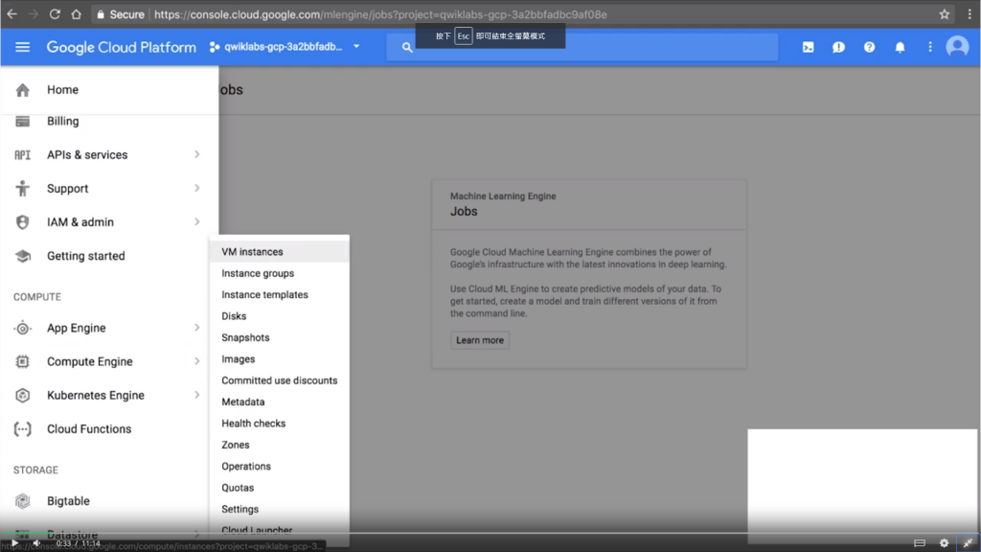
Task: Select VM instances from submenu
Action: [x=279, y=252]
